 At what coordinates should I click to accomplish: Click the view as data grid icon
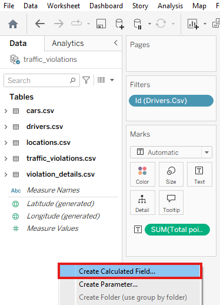click(101, 80)
